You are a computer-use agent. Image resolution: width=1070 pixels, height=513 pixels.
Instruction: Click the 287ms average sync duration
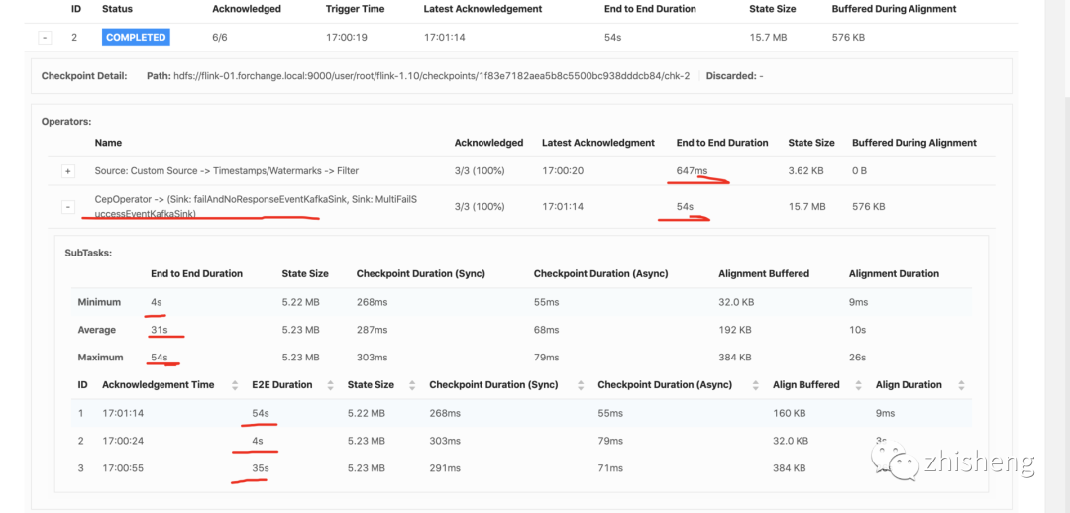pos(372,330)
